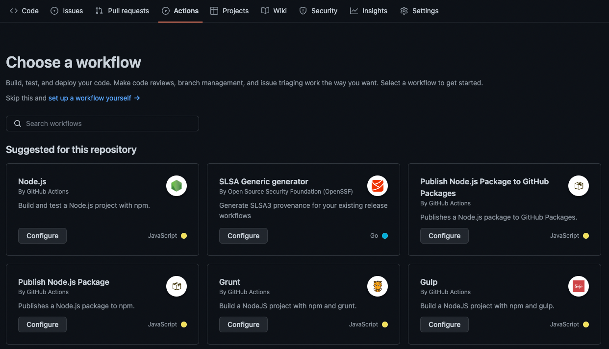Click the Insights graph icon

(x=354, y=11)
